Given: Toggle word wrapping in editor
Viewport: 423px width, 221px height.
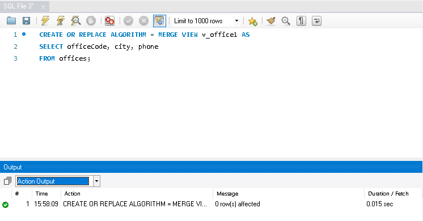Looking at the screenshot, I should point(316,21).
